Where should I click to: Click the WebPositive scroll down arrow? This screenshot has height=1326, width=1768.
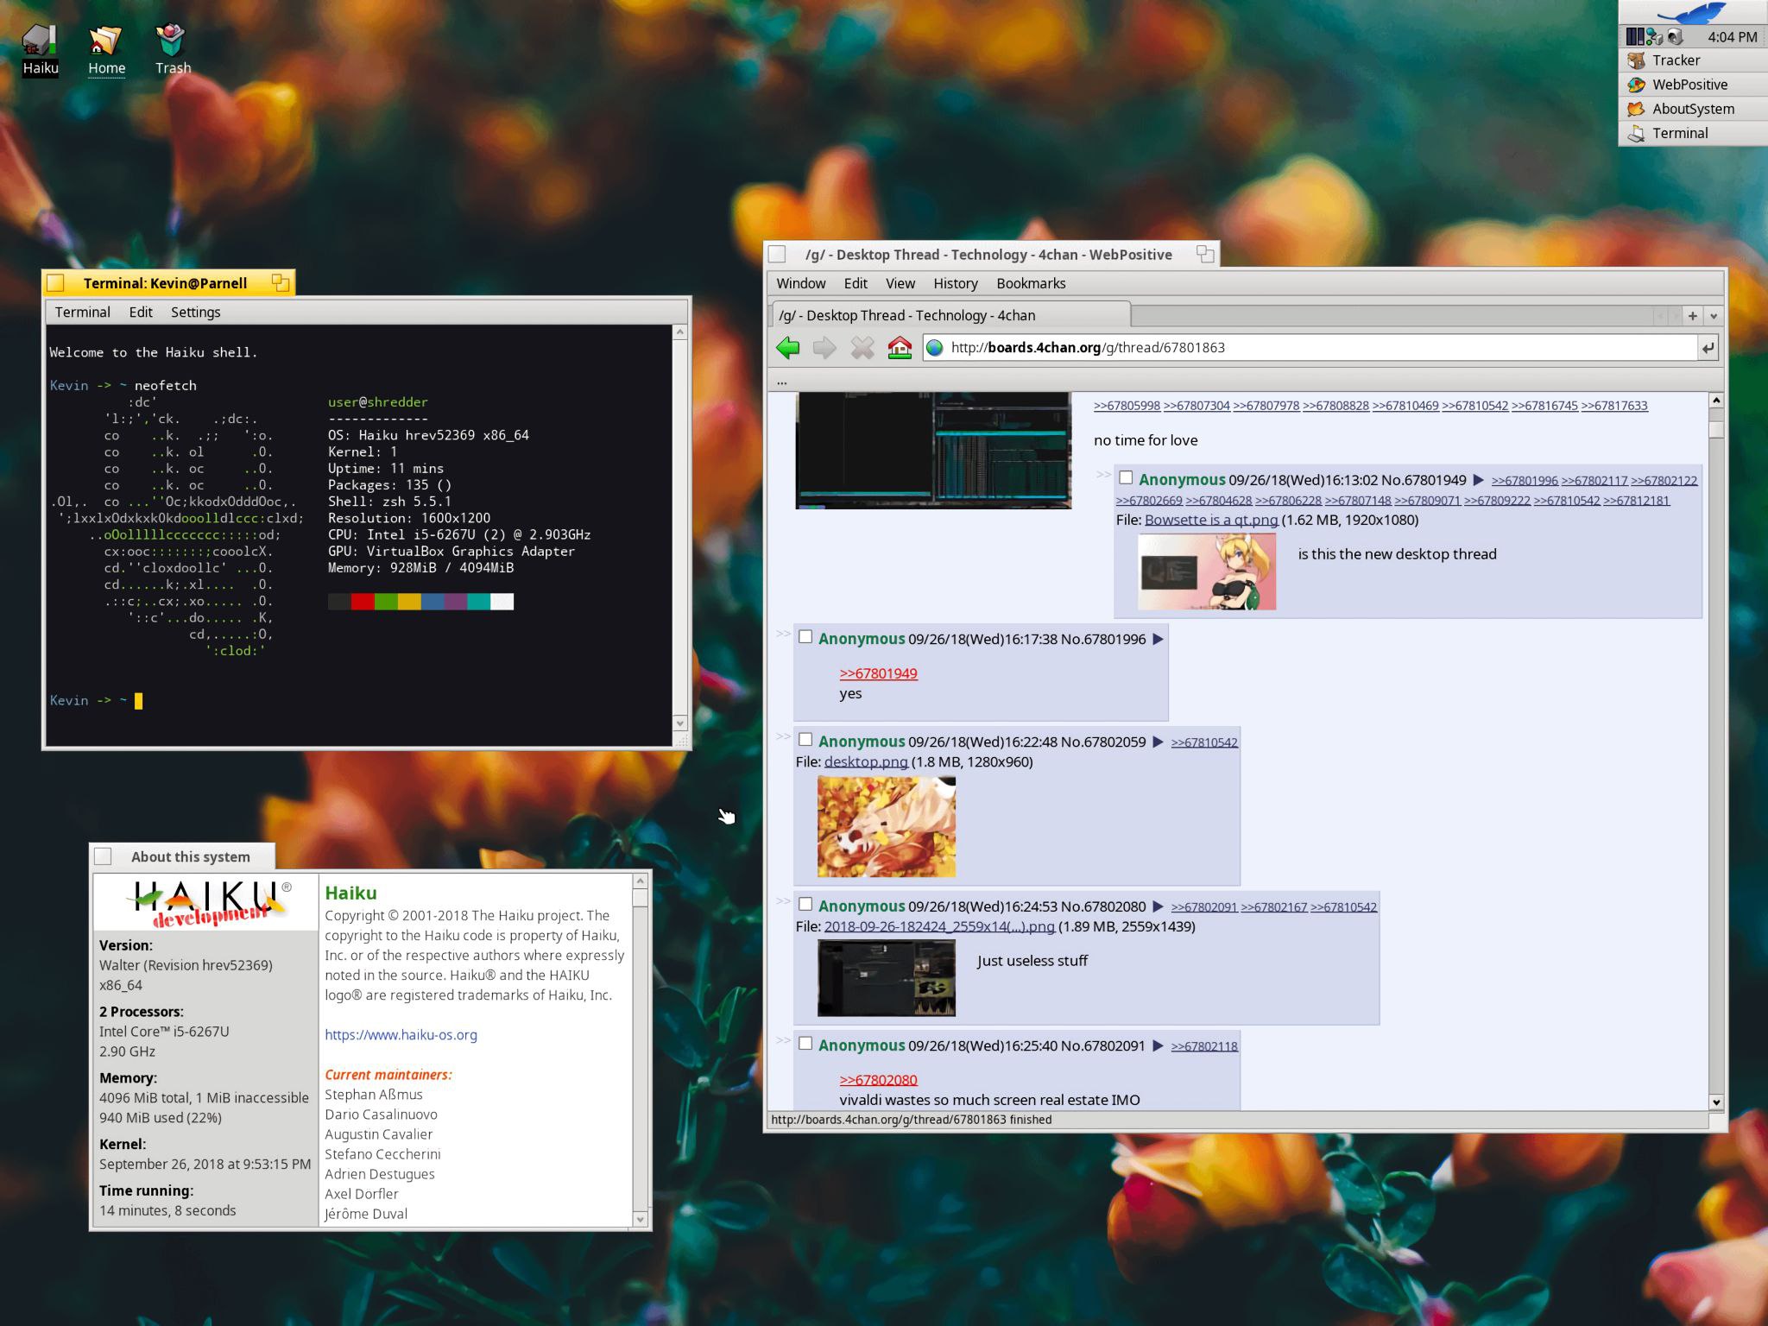tap(1716, 1102)
